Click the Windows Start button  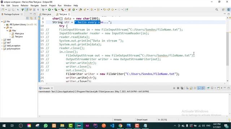[x=4, y=126]
